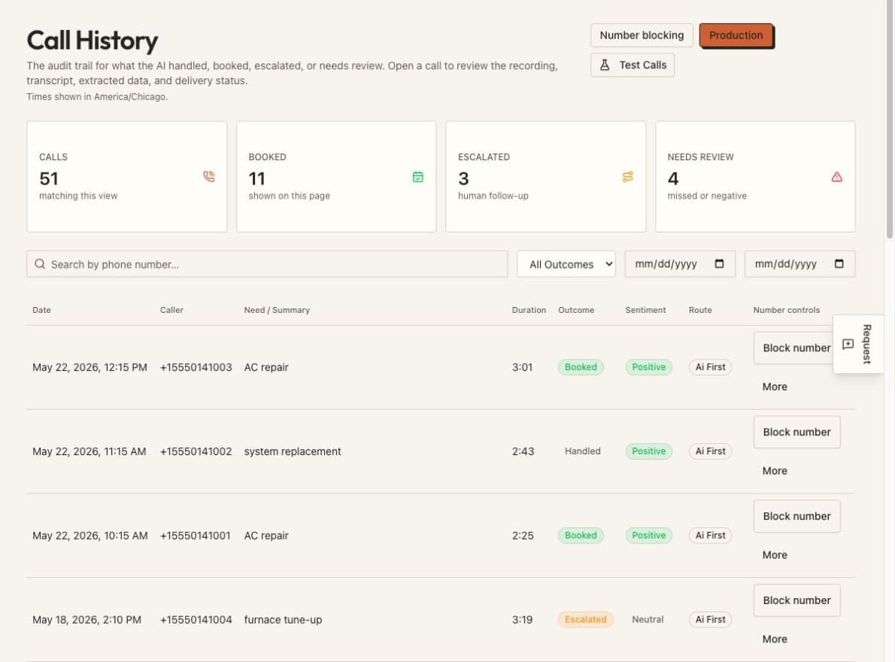Open the Request side tab
This screenshot has height=662, width=895.
coord(858,344)
